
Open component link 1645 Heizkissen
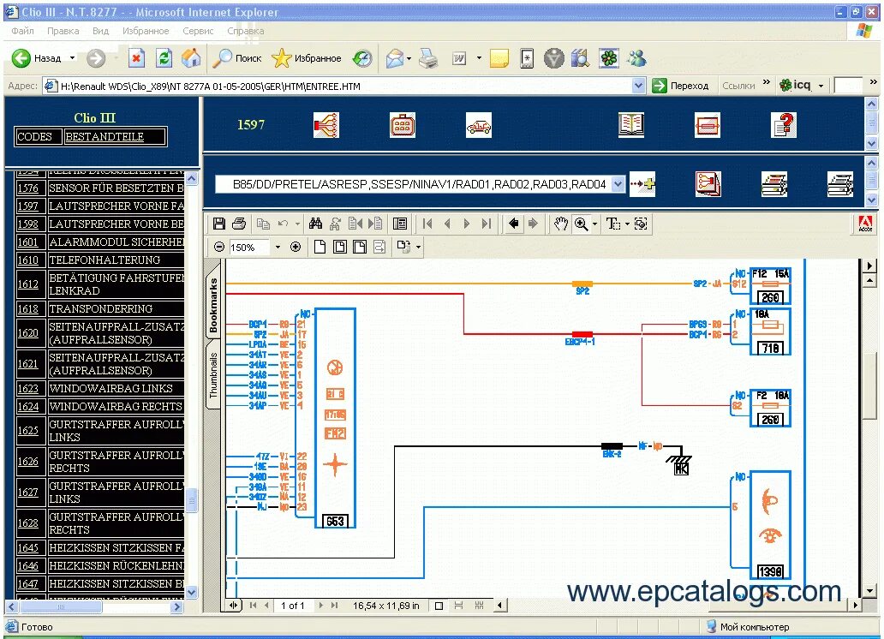(28, 548)
